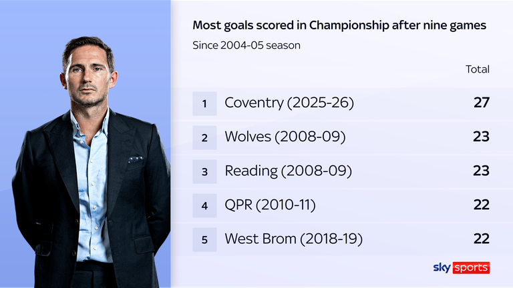Select the rank 4 number box
513x288 pixels.
(x=204, y=205)
